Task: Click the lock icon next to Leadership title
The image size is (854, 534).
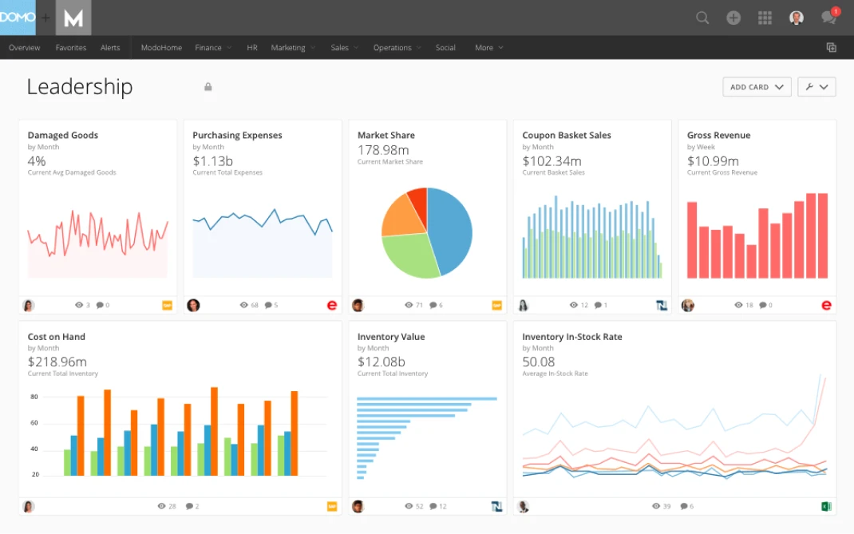Action: [208, 86]
